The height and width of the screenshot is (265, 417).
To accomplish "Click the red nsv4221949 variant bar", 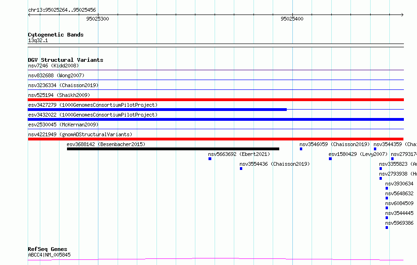I will tap(216, 139).
